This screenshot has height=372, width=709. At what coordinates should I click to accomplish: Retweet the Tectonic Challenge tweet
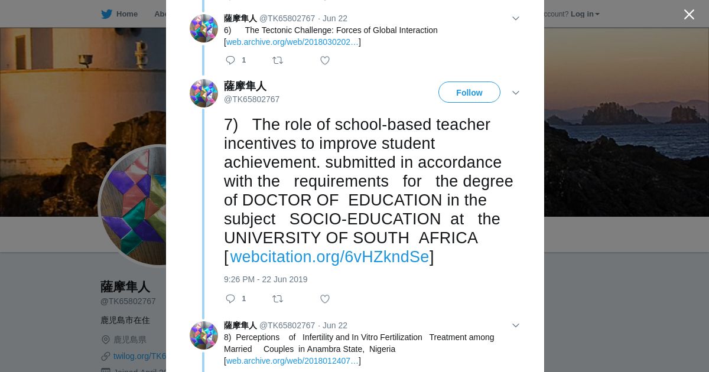click(278, 60)
